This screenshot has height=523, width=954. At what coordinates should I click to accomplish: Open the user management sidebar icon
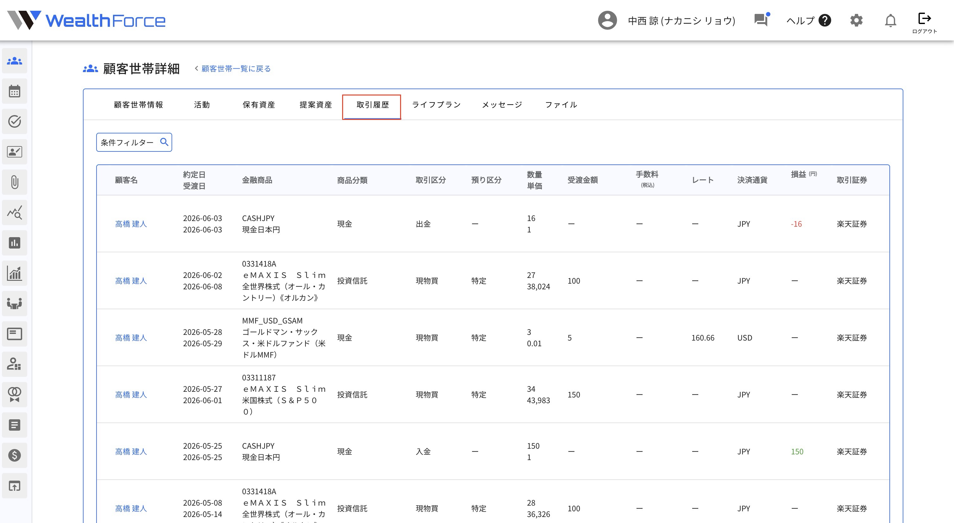pos(15,364)
